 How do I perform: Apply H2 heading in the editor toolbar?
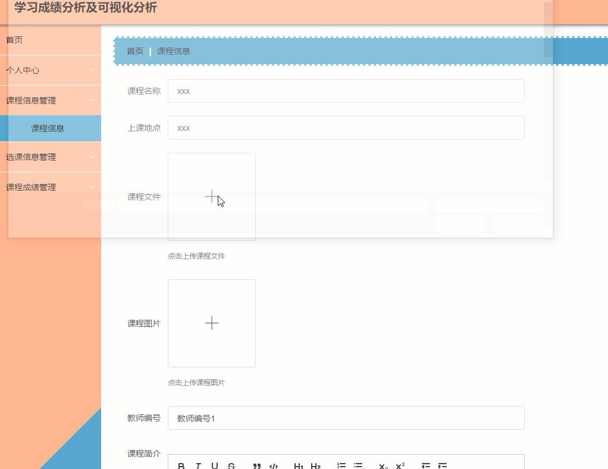pos(316,466)
